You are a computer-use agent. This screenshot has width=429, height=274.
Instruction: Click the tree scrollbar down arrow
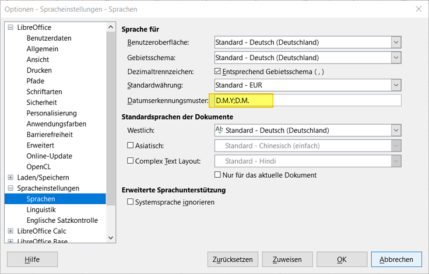click(x=111, y=238)
